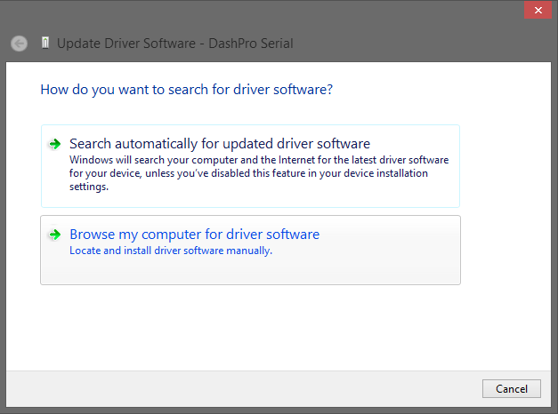This screenshot has height=414, width=558.
Task: Click the 'for your device, unless you've disabled' line
Action: tap(247, 173)
